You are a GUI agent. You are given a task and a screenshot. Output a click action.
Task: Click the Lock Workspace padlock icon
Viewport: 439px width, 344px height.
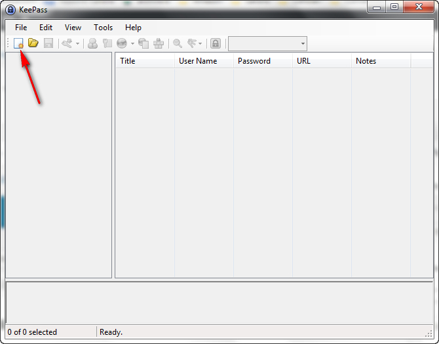(x=215, y=43)
